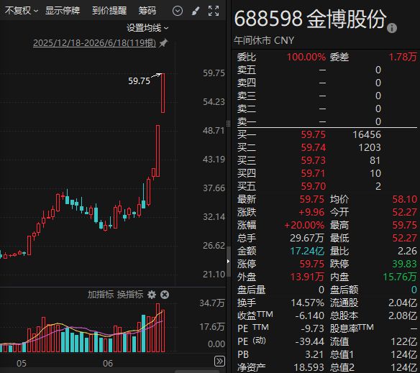Click the 内盘 value 15.76万
This screenshot has width=420, height=373.
(x=400, y=277)
